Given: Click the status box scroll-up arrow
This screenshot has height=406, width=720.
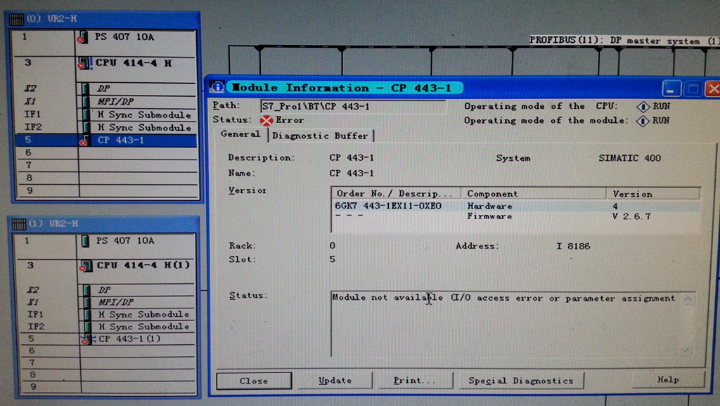Looking at the screenshot, I should (688, 300).
